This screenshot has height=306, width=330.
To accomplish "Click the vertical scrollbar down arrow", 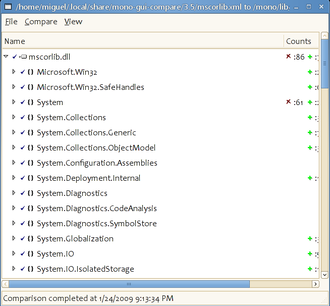I will pyautogui.click(x=324, y=275).
